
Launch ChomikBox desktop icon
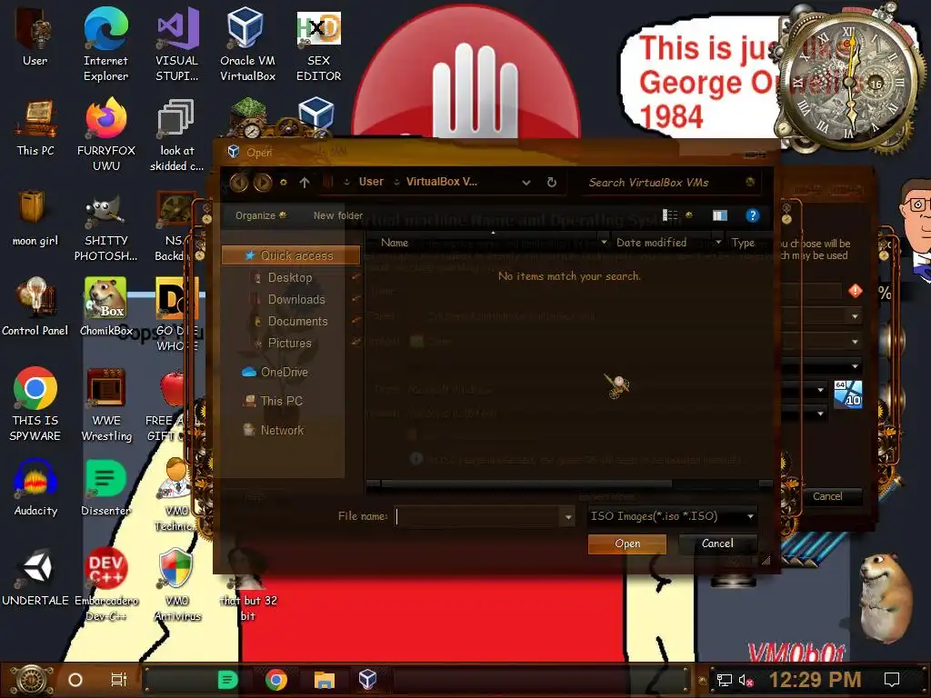pos(105,307)
